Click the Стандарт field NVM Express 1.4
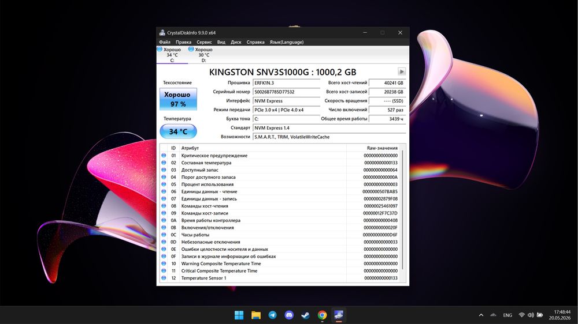 pyautogui.click(x=329, y=128)
